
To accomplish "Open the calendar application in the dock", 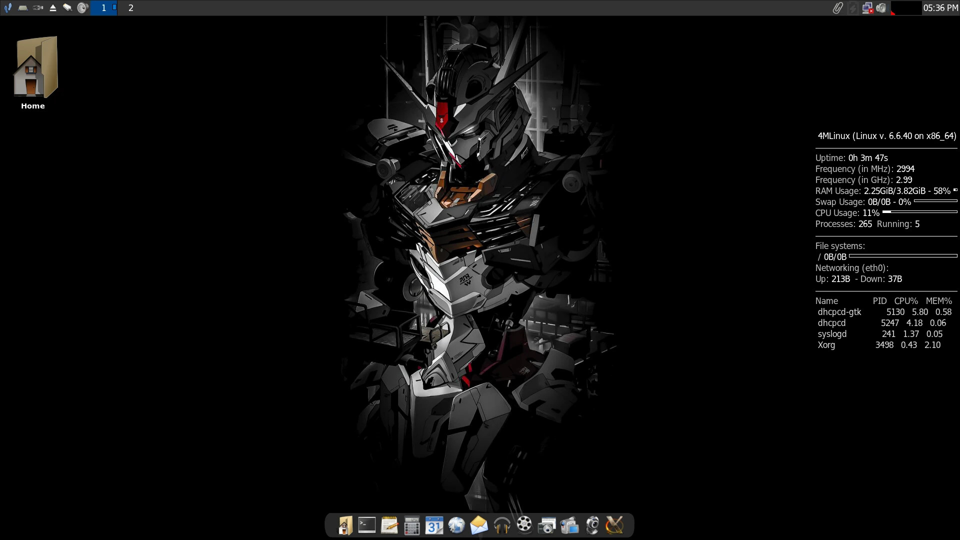I will click(x=434, y=525).
